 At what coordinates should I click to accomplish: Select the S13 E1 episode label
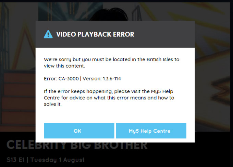15,160
